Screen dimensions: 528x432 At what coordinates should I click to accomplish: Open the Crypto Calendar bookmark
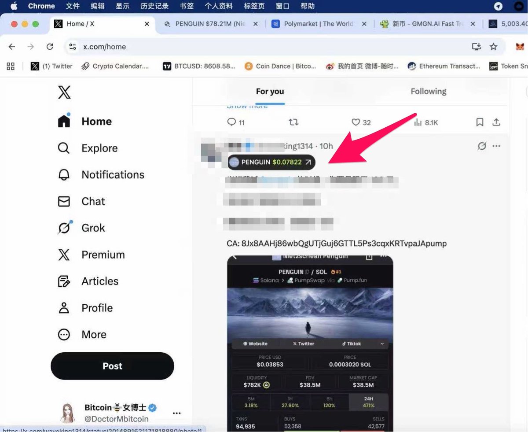(115, 66)
